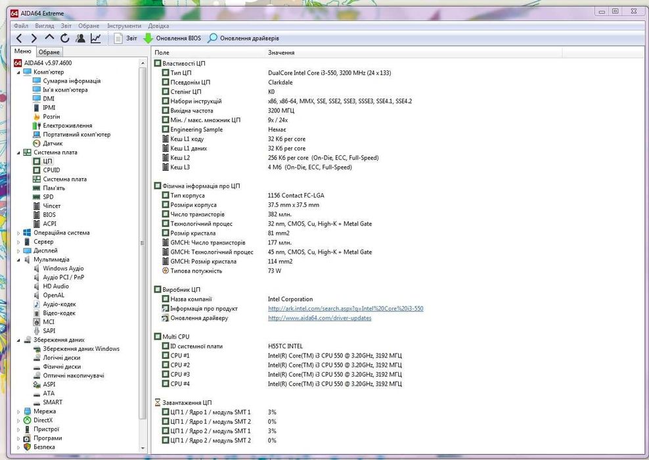The height and width of the screenshot is (460, 649).
Task: Expand the Мережа tree node
Action: pos(18,411)
